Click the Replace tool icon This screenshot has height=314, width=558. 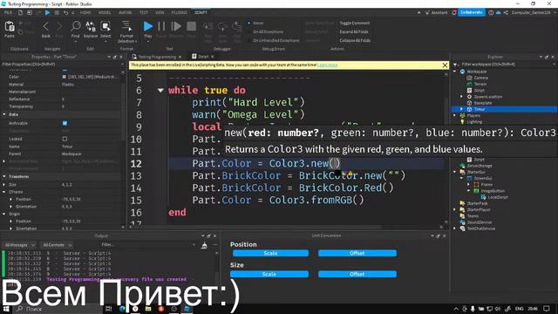(x=91, y=26)
